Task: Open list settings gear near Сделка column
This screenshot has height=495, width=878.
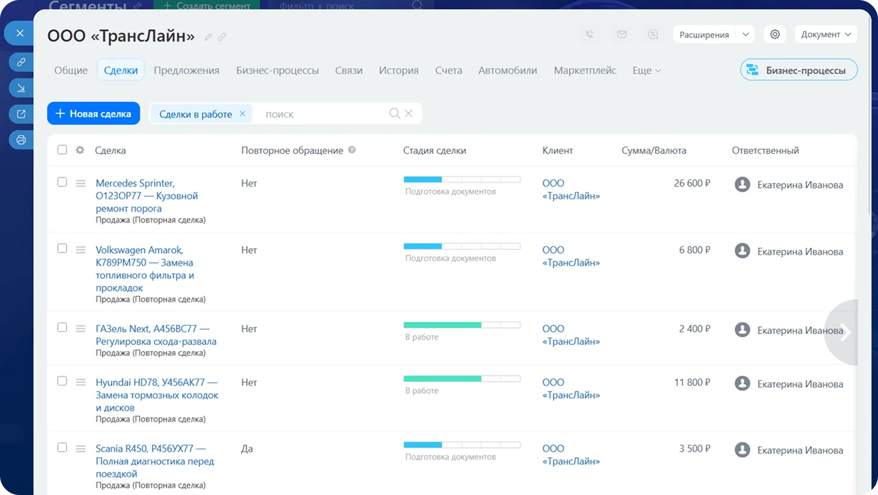Action: tap(80, 150)
